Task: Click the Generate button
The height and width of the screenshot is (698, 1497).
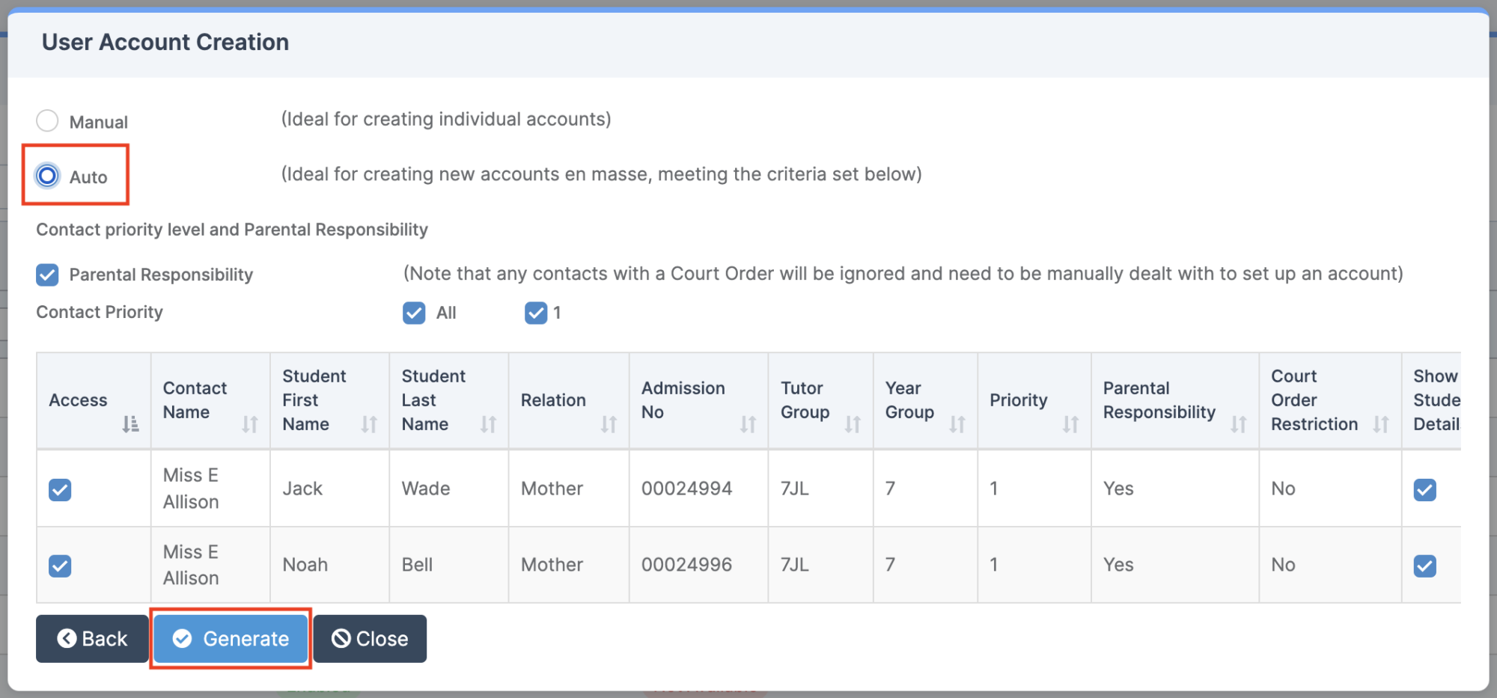Action: pos(231,639)
